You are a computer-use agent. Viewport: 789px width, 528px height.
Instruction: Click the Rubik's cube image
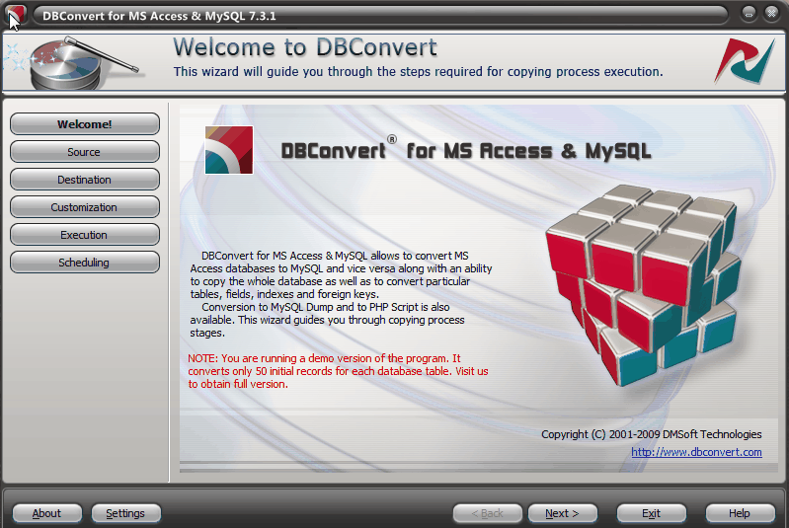point(643,284)
